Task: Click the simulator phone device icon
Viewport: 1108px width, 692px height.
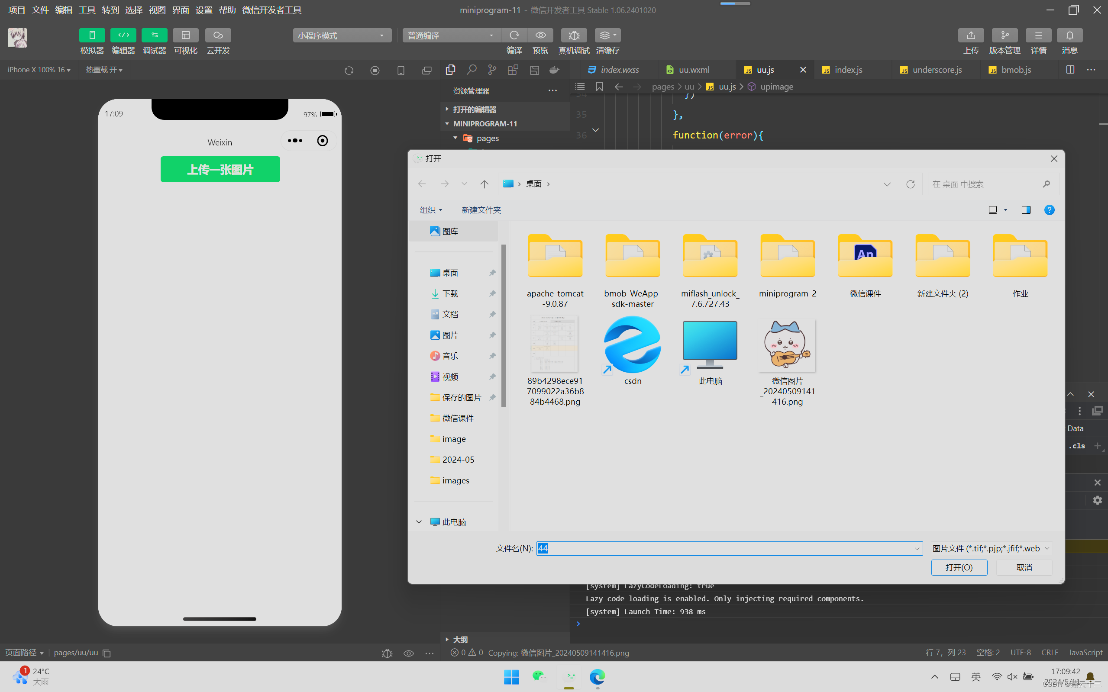Action: click(401, 70)
